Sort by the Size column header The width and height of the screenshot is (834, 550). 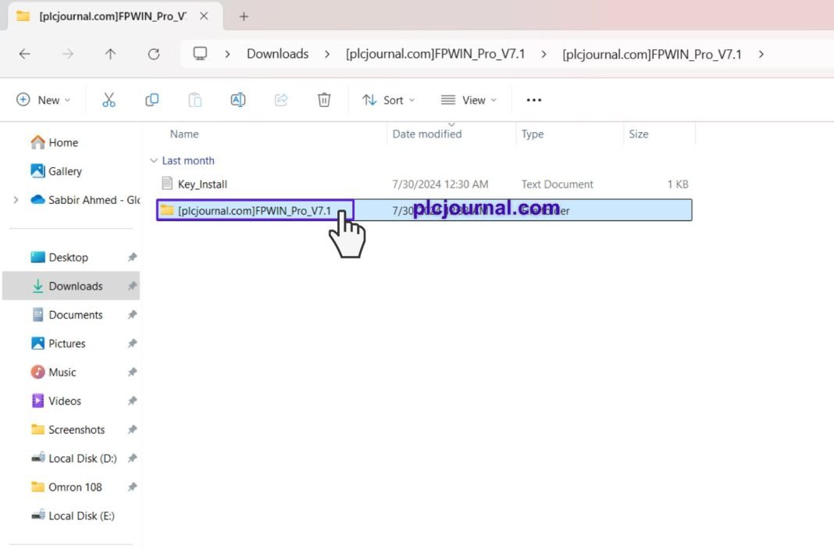638,134
